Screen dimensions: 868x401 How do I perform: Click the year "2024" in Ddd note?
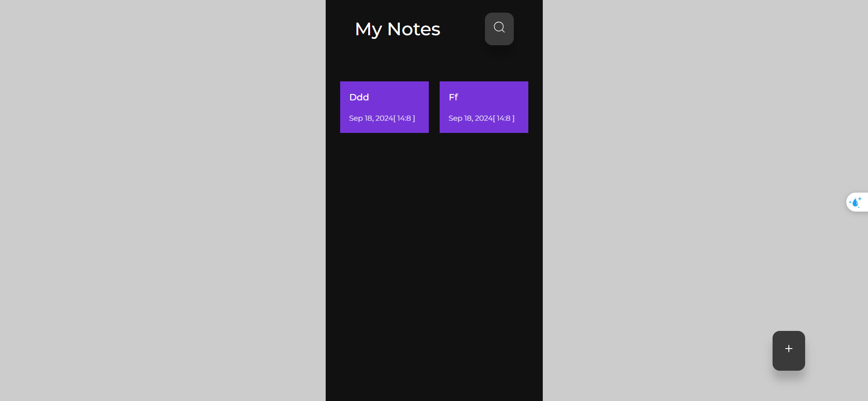384,118
